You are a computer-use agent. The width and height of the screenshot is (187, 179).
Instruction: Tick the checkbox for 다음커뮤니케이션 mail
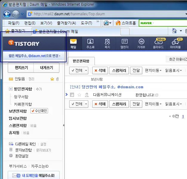pyautogui.click(x=72, y=95)
